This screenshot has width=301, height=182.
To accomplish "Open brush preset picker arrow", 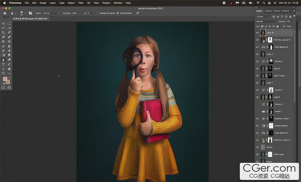I will pyautogui.click(x=25, y=13).
